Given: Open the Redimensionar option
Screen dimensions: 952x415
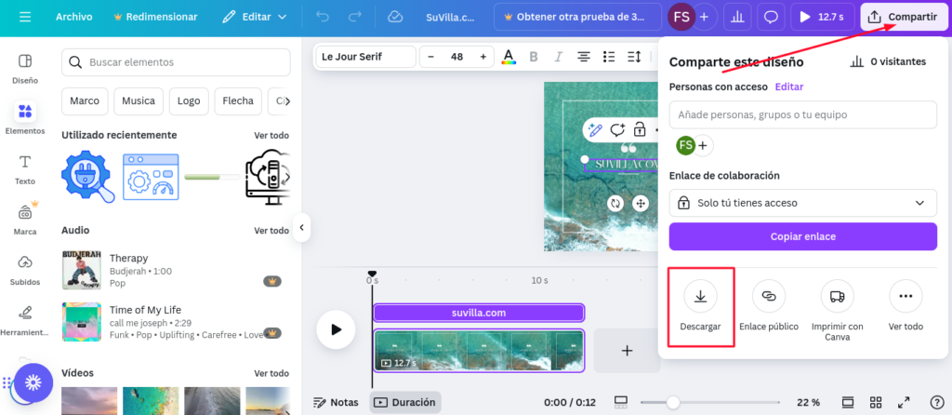Looking at the screenshot, I should 155,17.
